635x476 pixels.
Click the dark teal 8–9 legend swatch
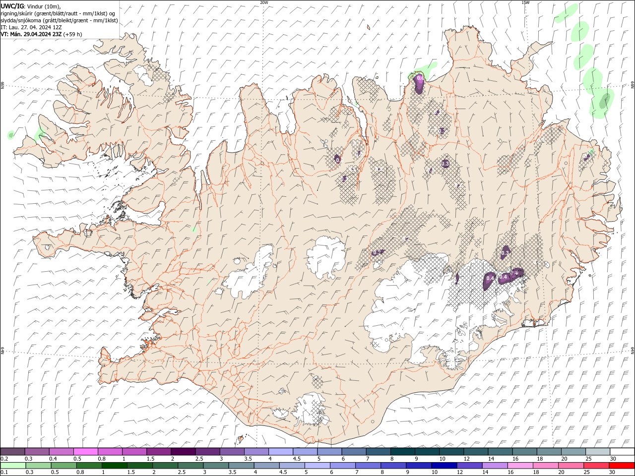pyautogui.click(x=402, y=451)
